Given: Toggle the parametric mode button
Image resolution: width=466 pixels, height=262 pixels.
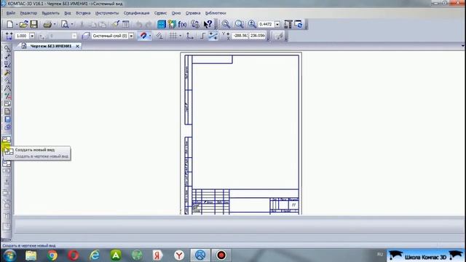Looking at the screenshot, I should (213, 36).
